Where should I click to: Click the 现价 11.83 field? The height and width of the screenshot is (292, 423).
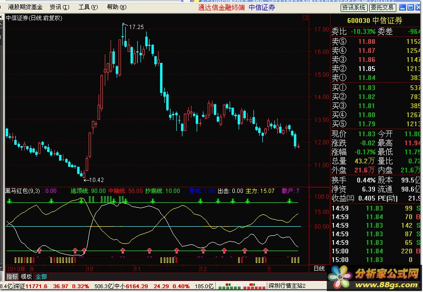tap(353, 134)
